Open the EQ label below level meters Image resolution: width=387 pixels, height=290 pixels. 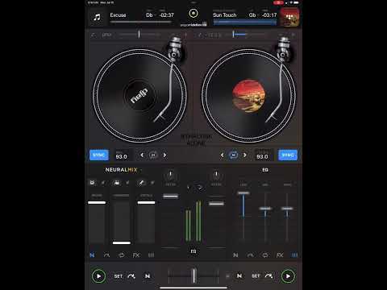coord(193,251)
